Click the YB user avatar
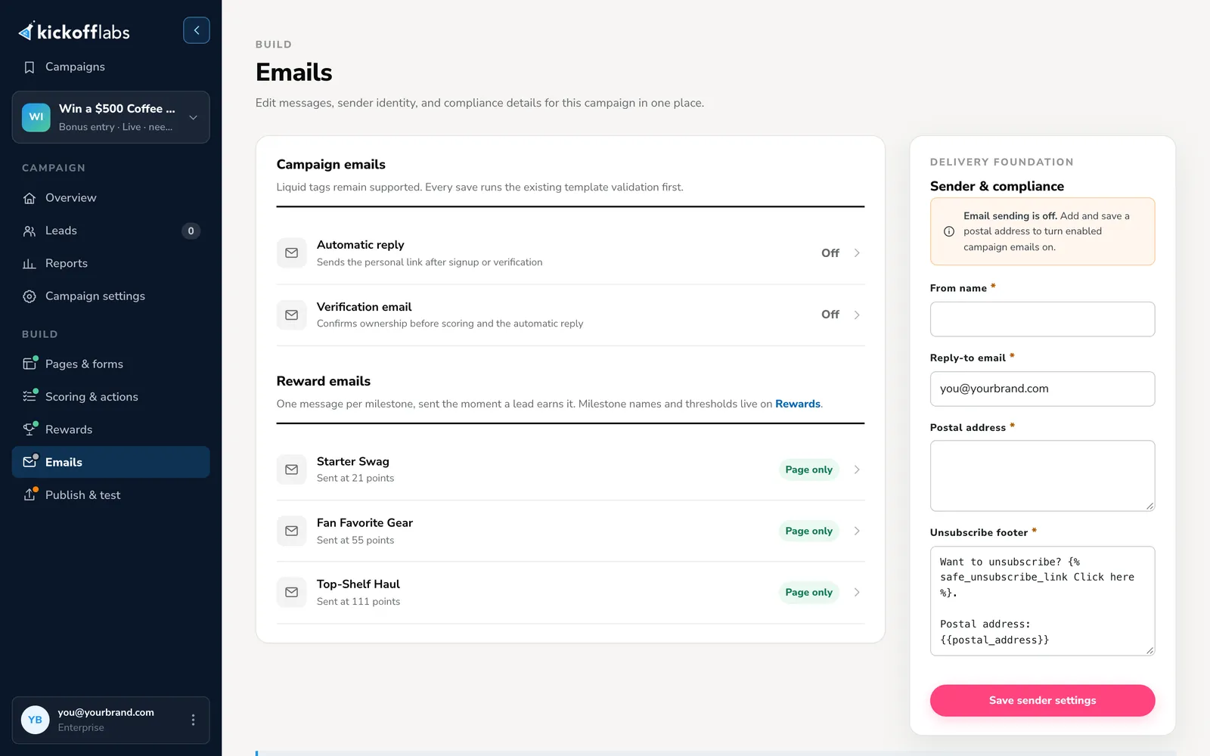 (x=36, y=720)
